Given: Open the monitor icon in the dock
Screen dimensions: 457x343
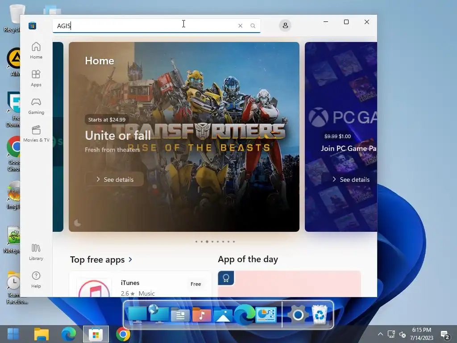Looking at the screenshot, I should pyautogui.click(x=137, y=315).
